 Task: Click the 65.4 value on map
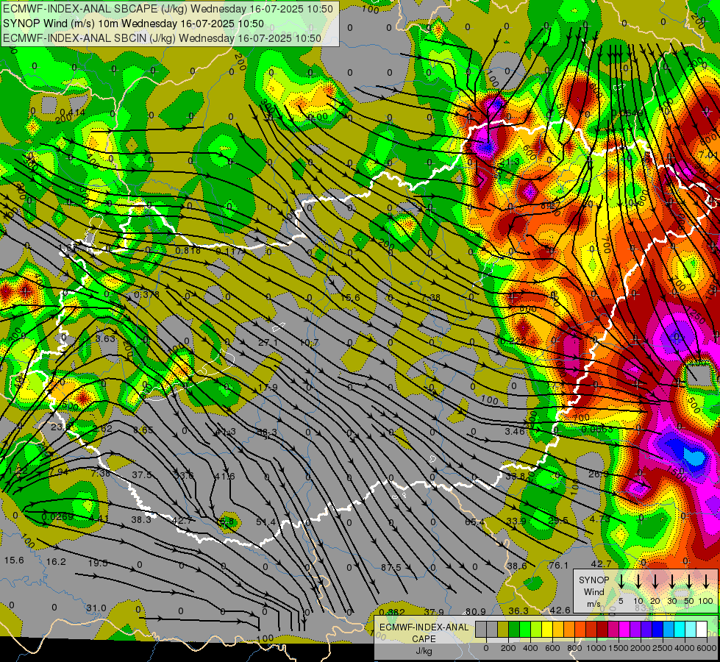tap(474, 522)
